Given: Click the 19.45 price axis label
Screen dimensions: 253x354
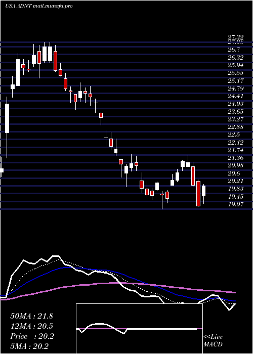Looking at the screenshot, I should point(235,197).
